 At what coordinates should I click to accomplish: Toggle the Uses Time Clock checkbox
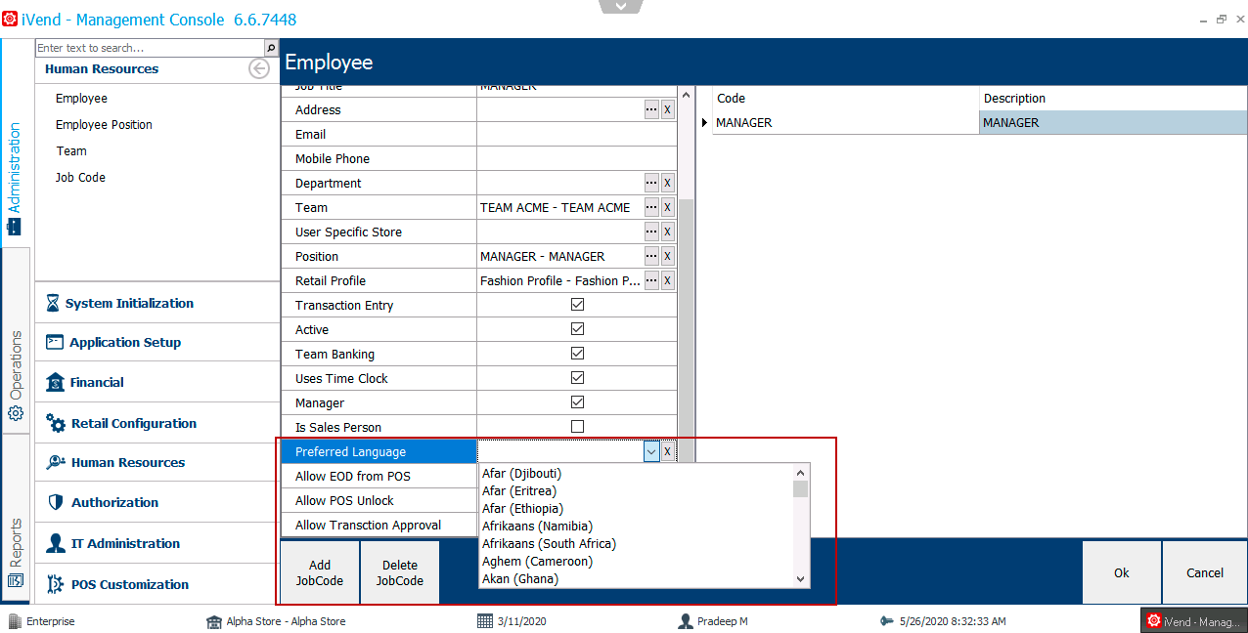[577, 378]
